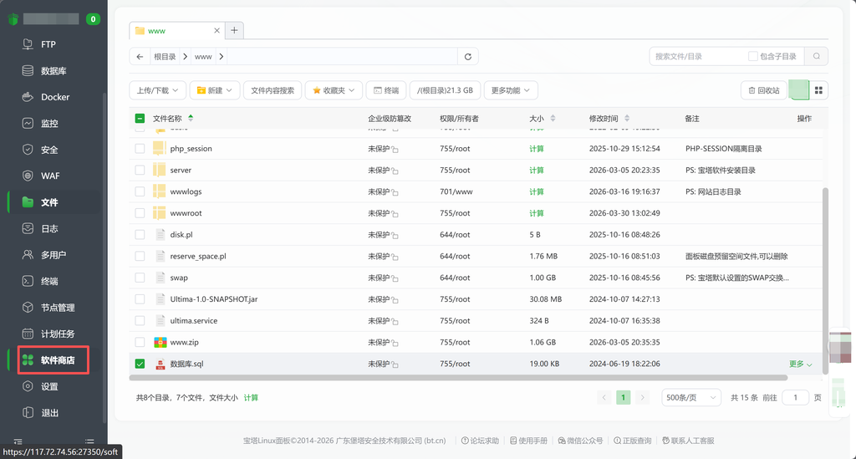Open 软件商店 in the sidebar
Screen dimensions: 856x459
click(58, 360)
